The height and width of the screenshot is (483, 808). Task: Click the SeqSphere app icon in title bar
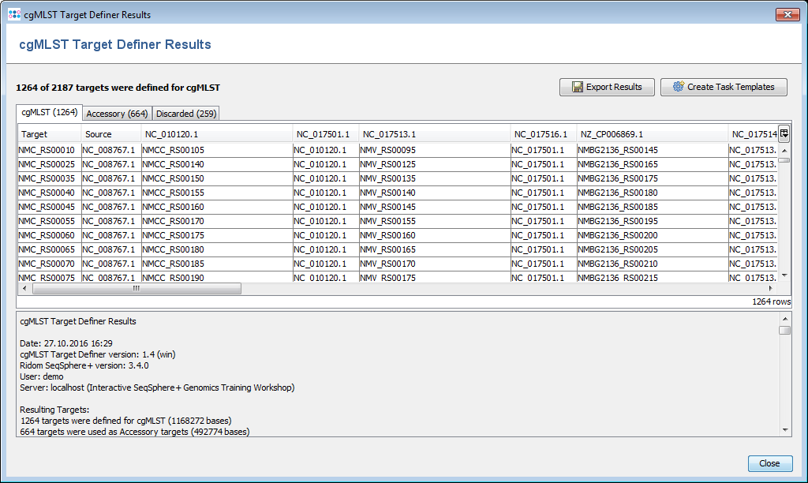pyautogui.click(x=14, y=15)
